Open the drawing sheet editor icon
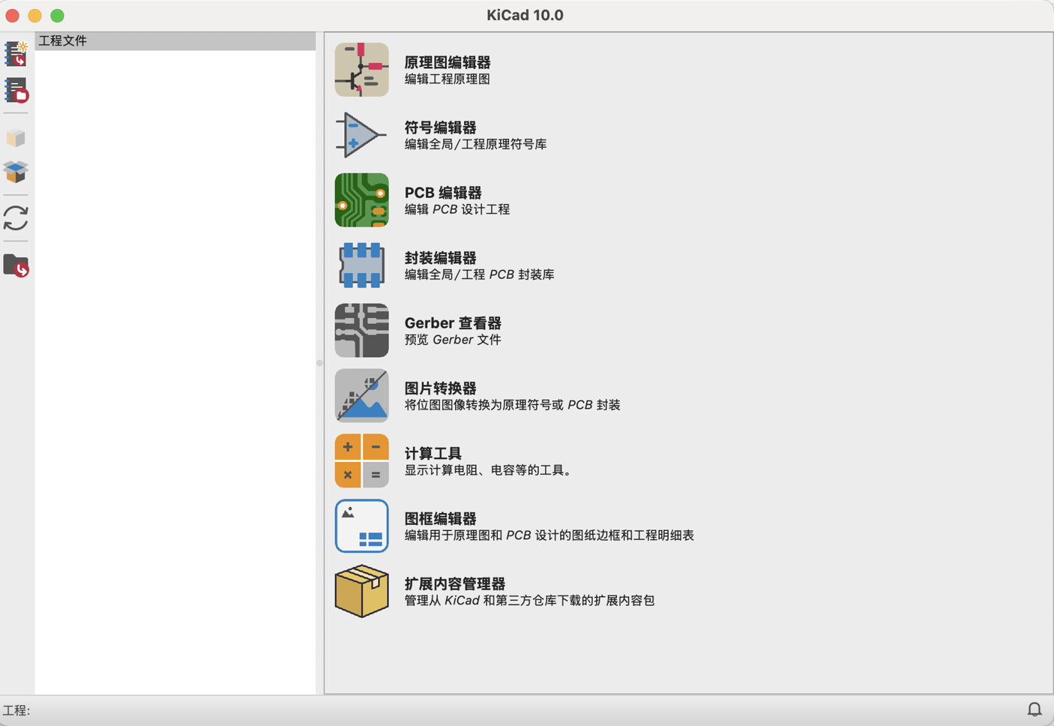The width and height of the screenshot is (1054, 726). click(361, 526)
